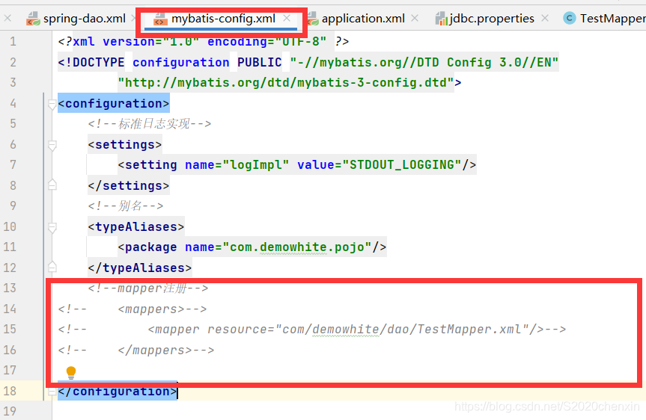Viewport: 646px width, 420px height.
Task: Collapse the configuration tag fold on line 4
Action: pyautogui.click(x=52, y=104)
